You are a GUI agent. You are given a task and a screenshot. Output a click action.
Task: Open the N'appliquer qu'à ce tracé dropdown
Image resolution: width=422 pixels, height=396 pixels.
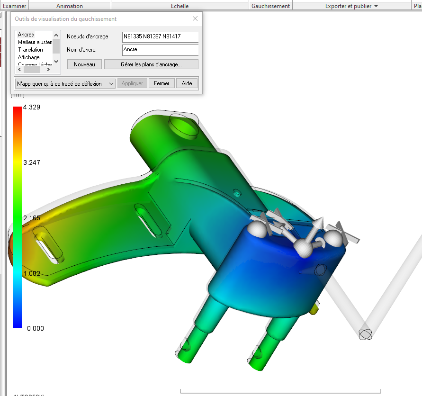tap(65, 83)
